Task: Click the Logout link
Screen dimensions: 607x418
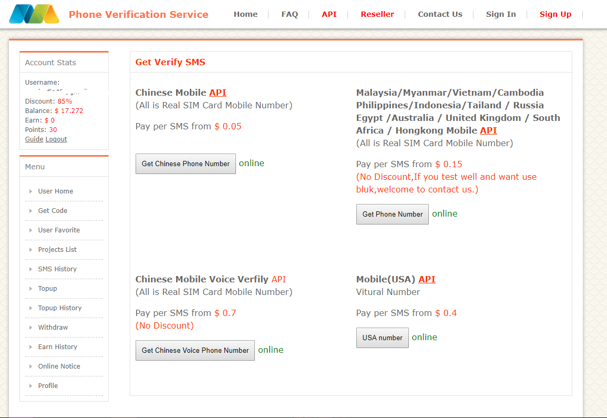Action: [56, 139]
